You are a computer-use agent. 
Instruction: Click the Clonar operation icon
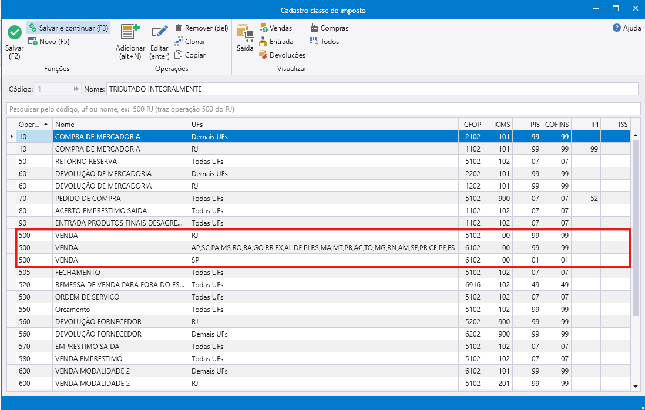(178, 42)
